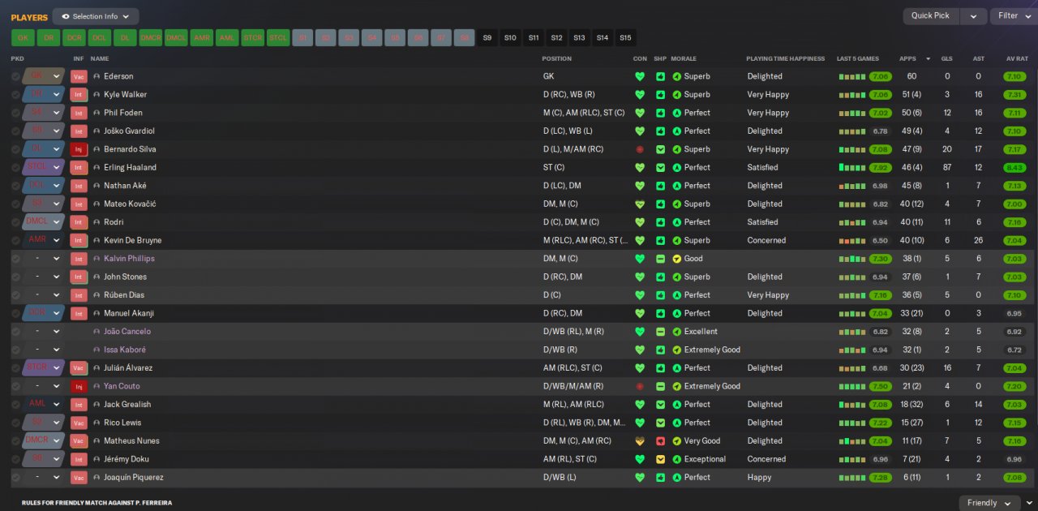Click Erling Haaland's condition heart icon
Image resolution: width=1038 pixels, height=511 pixels.
pos(640,168)
